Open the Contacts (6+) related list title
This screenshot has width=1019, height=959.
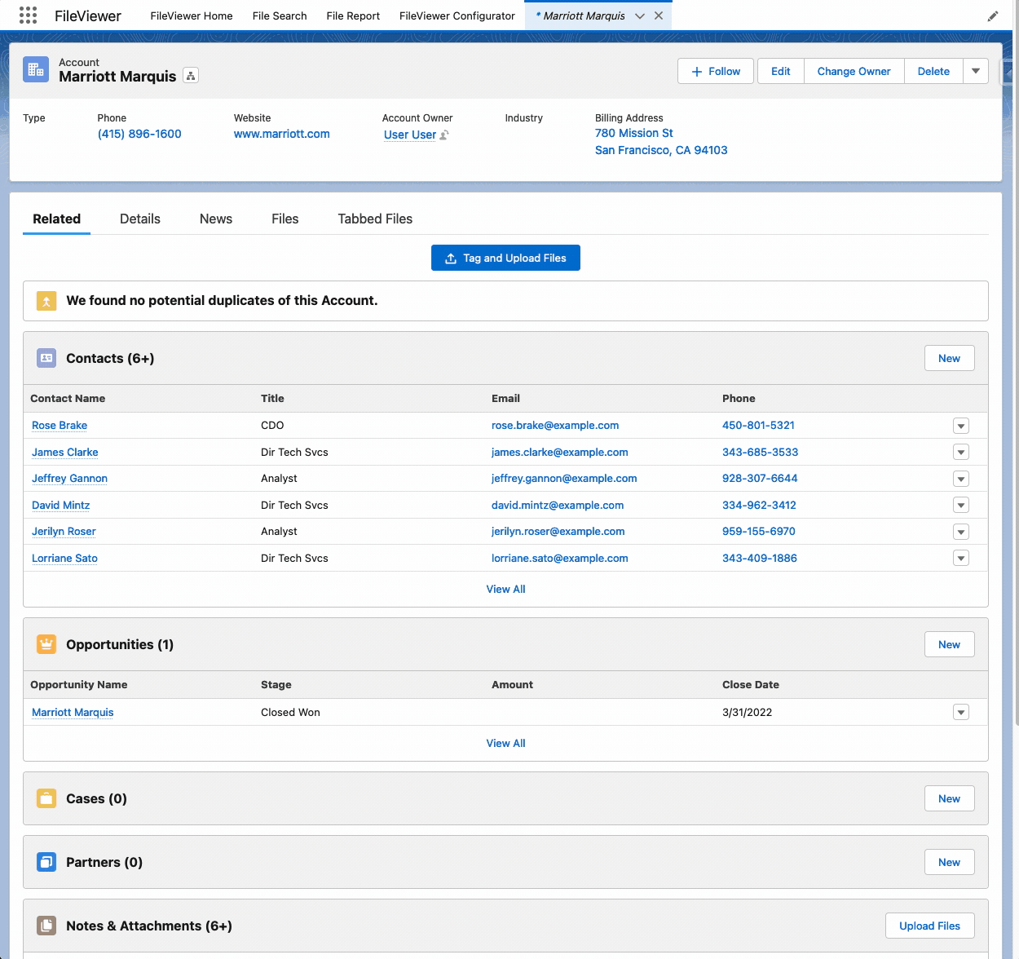(110, 358)
